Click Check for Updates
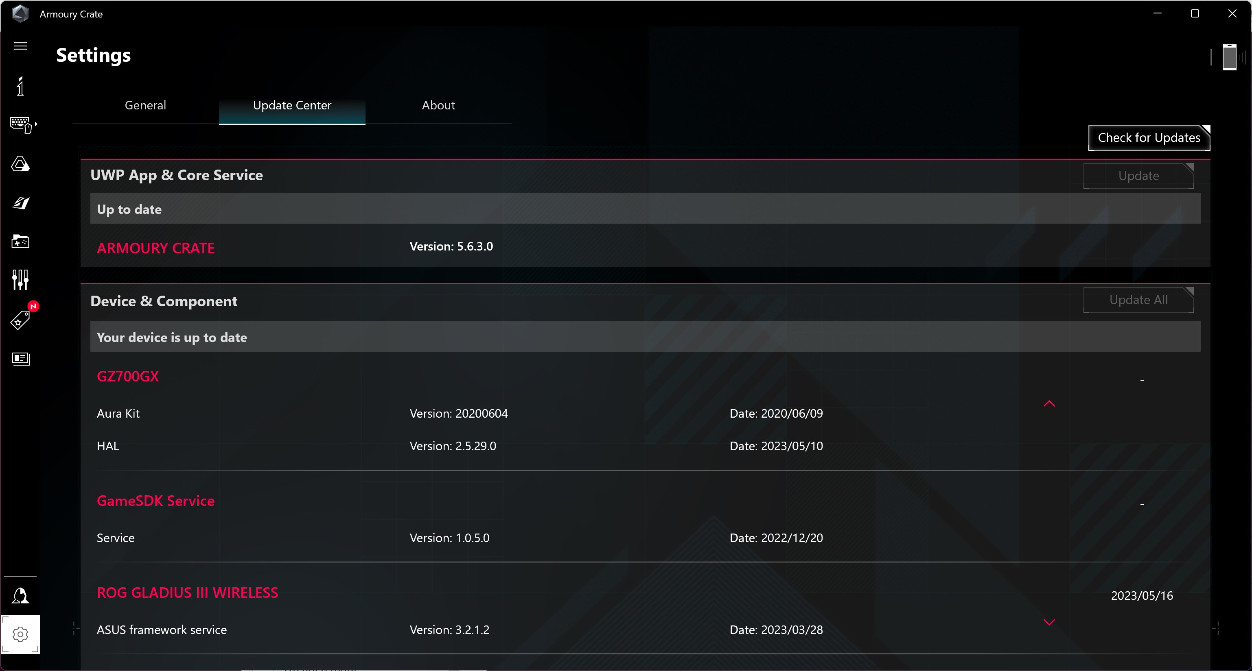The width and height of the screenshot is (1252, 671). 1149,137
